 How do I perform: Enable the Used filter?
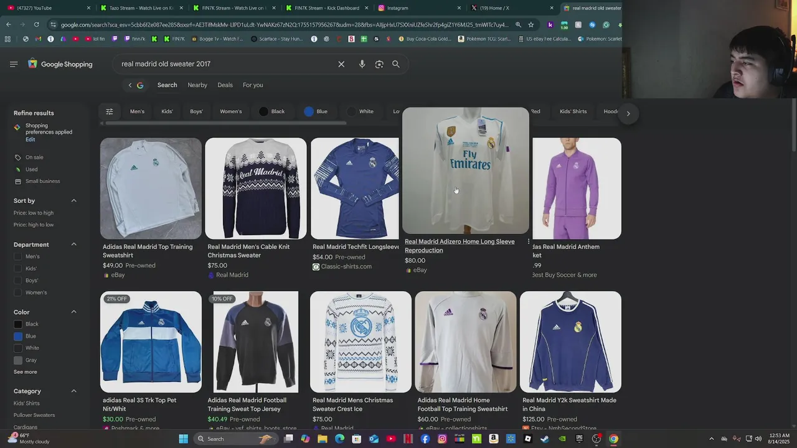click(26, 169)
